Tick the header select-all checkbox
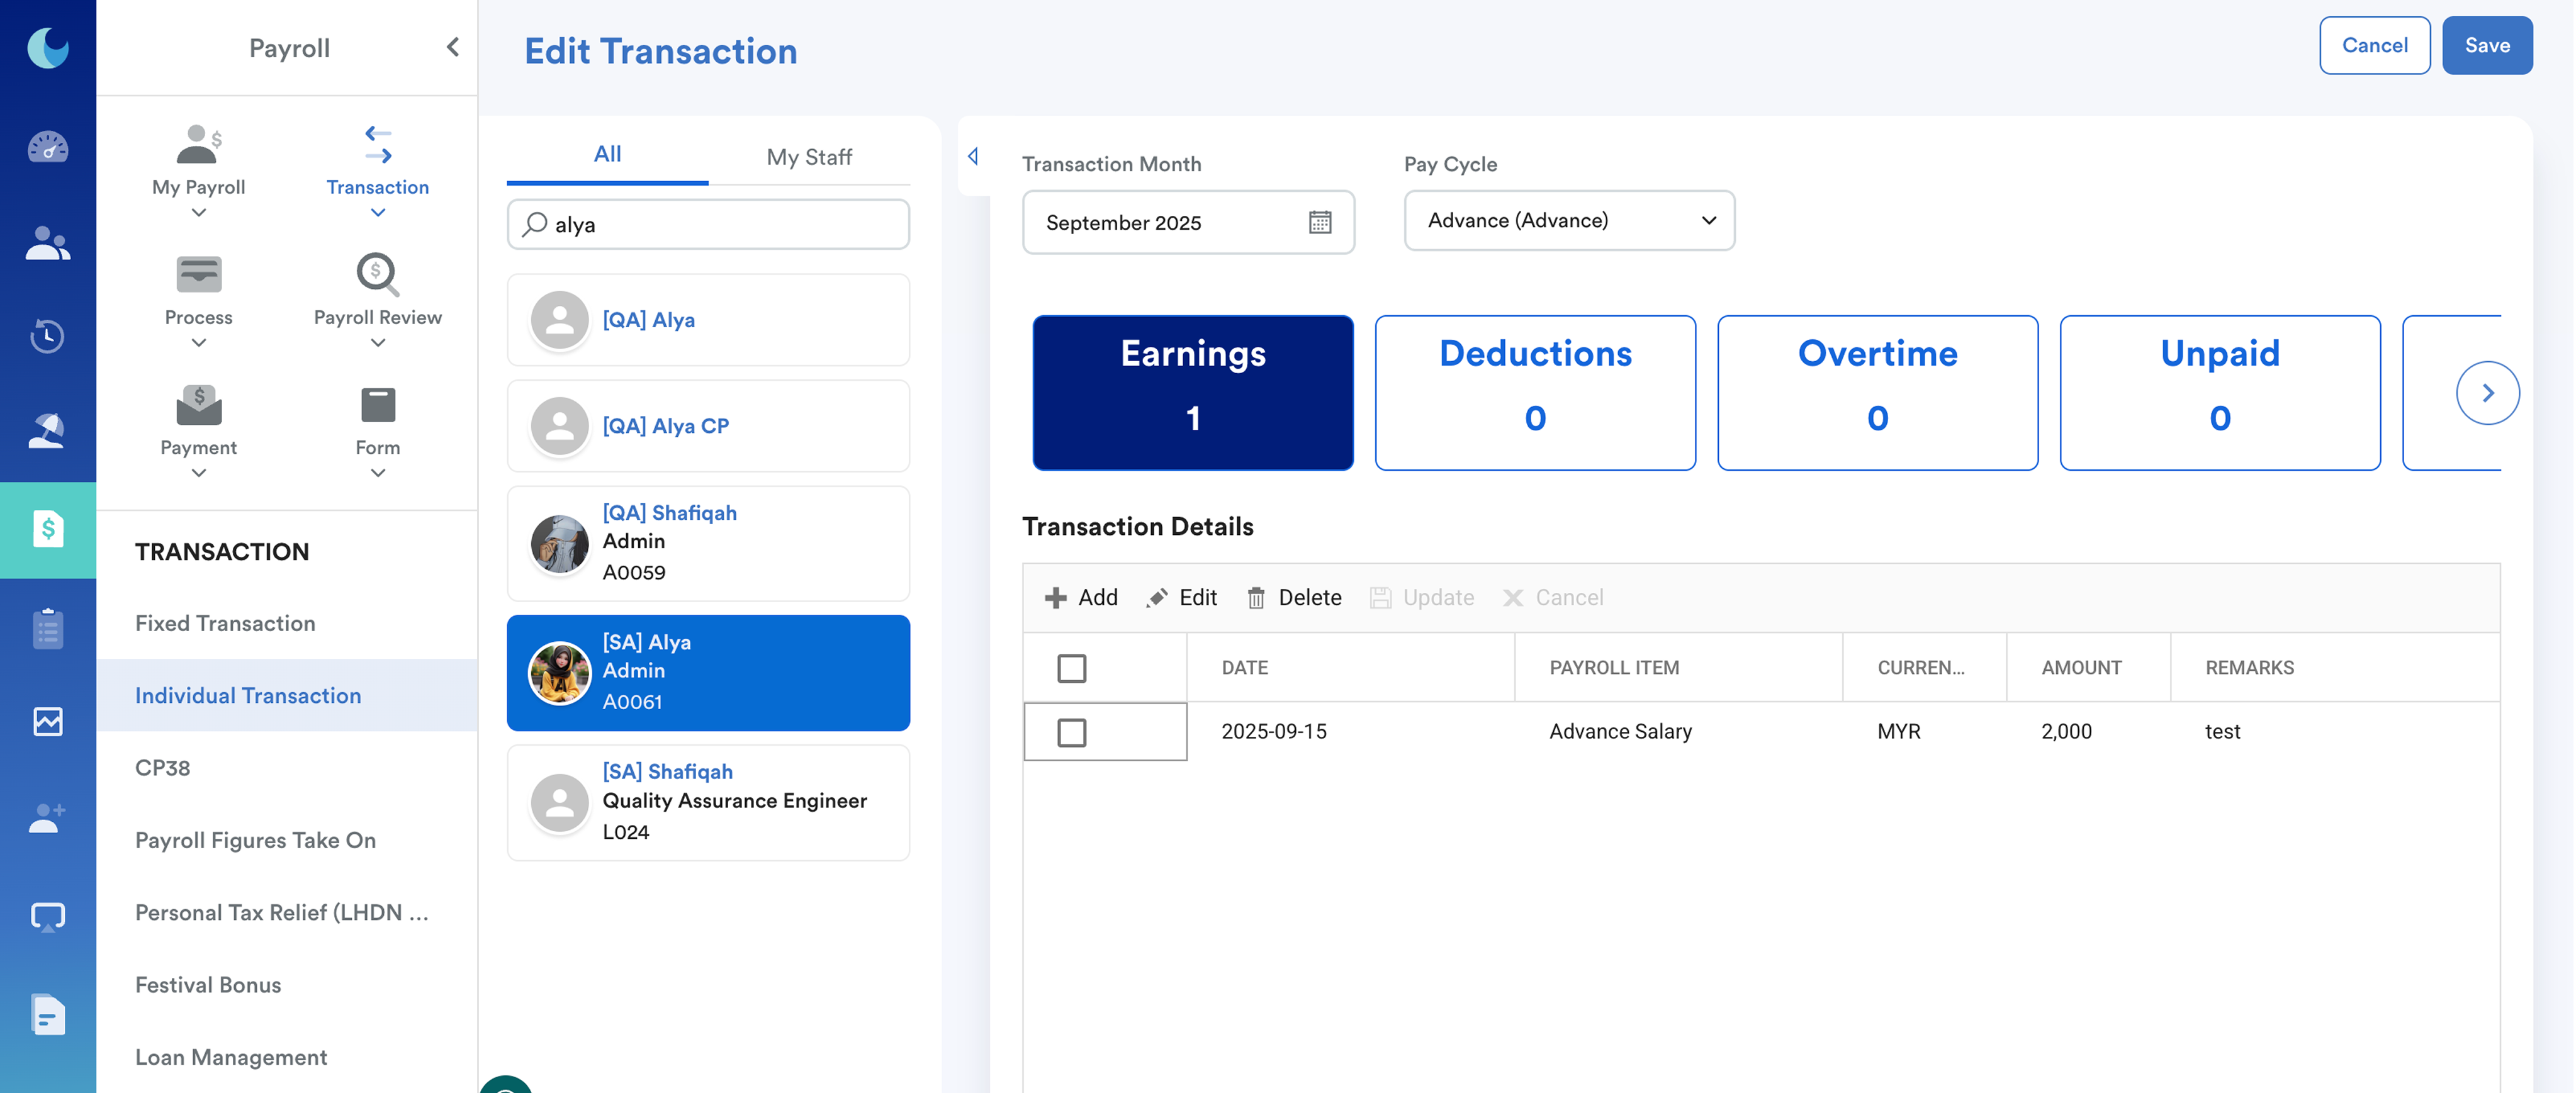The width and height of the screenshot is (2576, 1093). pyautogui.click(x=1071, y=667)
